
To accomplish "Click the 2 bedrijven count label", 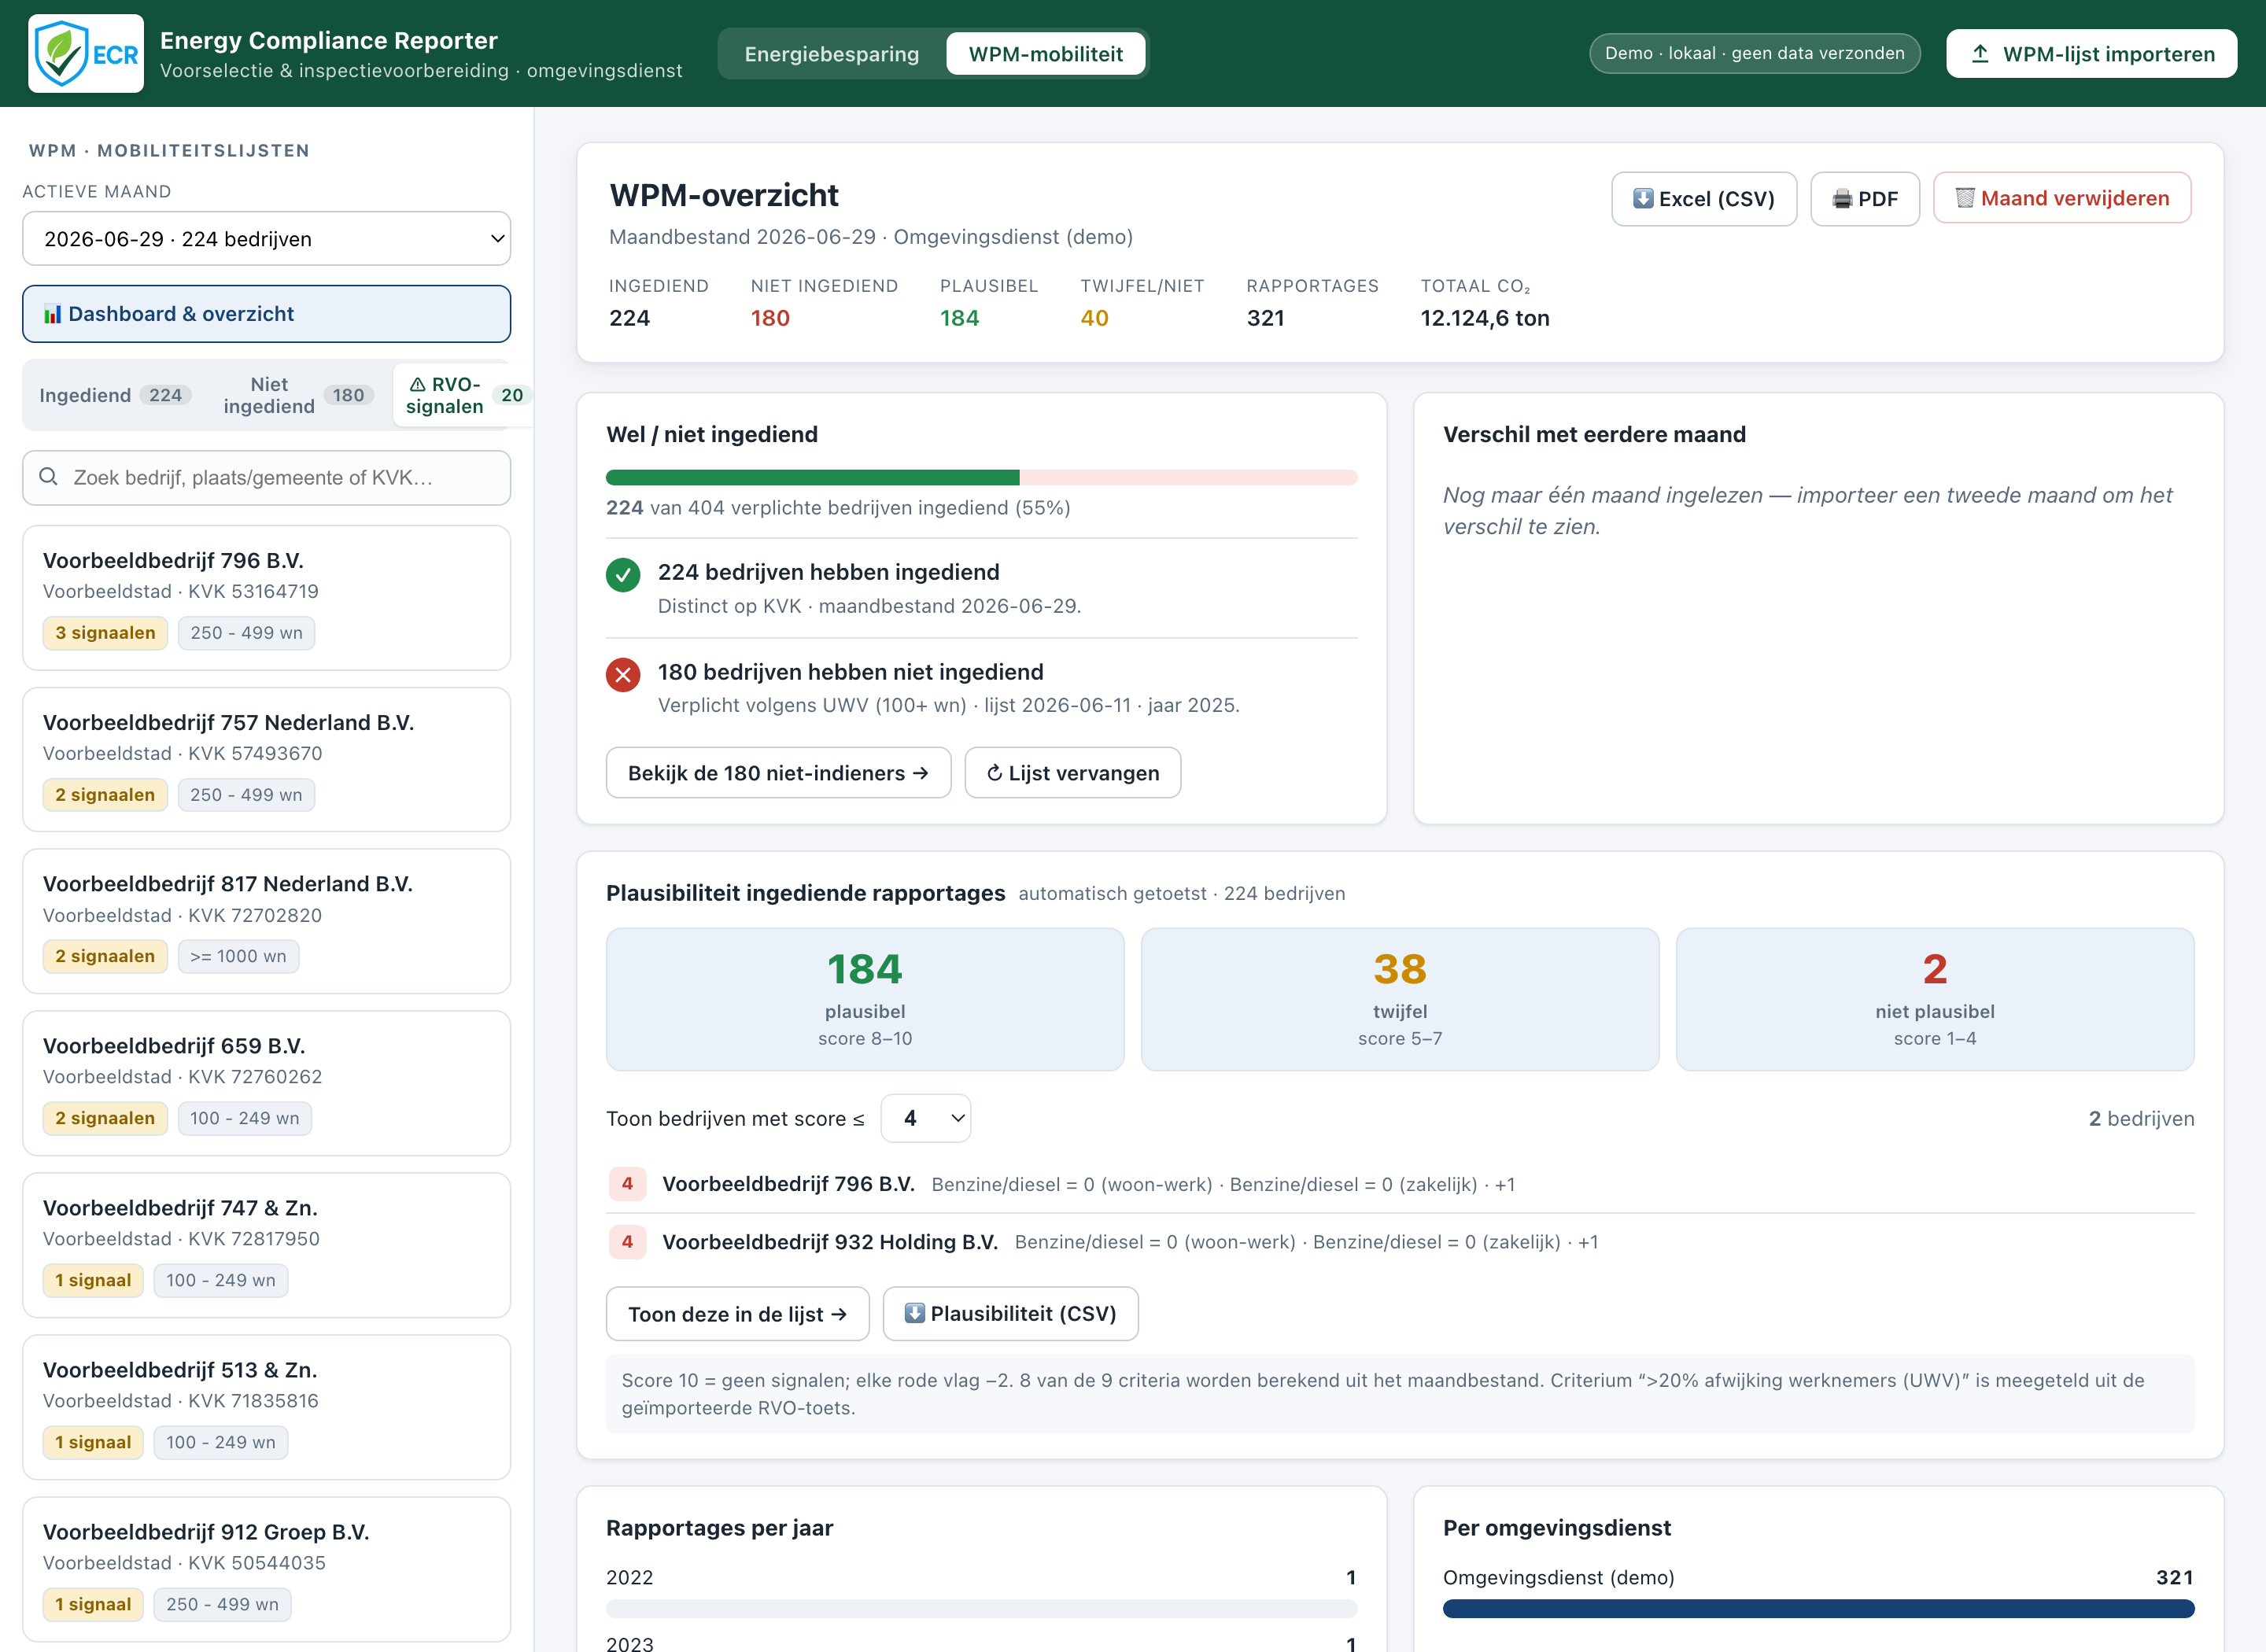I will pyautogui.click(x=2141, y=1118).
